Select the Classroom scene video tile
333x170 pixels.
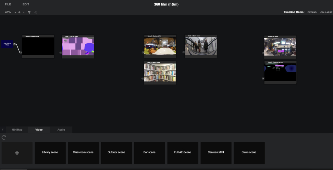tap(83, 153)
